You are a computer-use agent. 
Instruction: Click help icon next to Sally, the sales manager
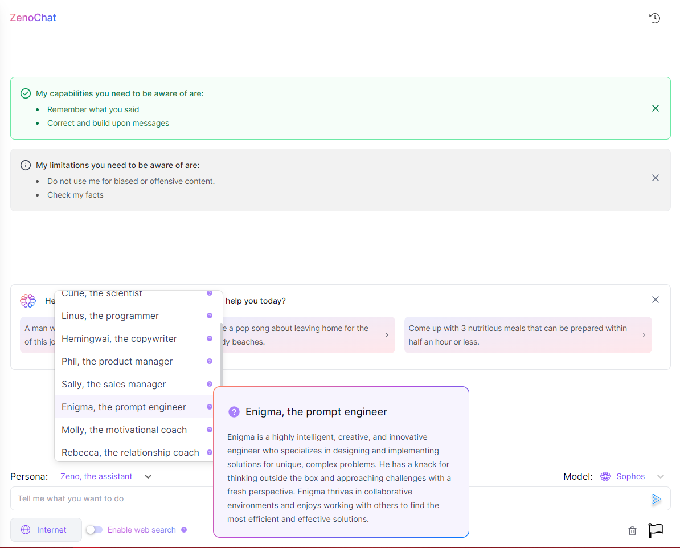pyautogui.click(x=210, y=384)
